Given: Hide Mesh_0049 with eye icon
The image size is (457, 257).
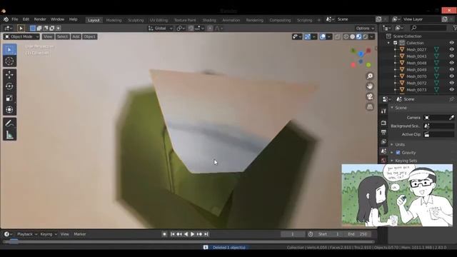Looking at the screenshot, I should 451,70.
